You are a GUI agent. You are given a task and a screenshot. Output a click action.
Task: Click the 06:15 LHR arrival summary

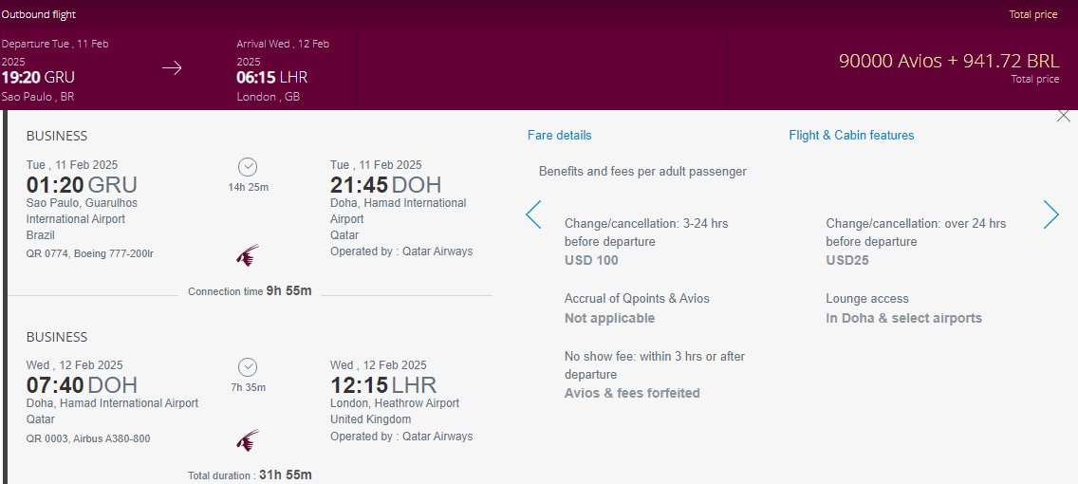(x=271, y=77)
